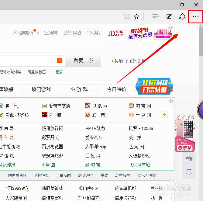Expand the right chevron arrow at bottom
This screenshot has width=203, height=201.
[171, 198]
